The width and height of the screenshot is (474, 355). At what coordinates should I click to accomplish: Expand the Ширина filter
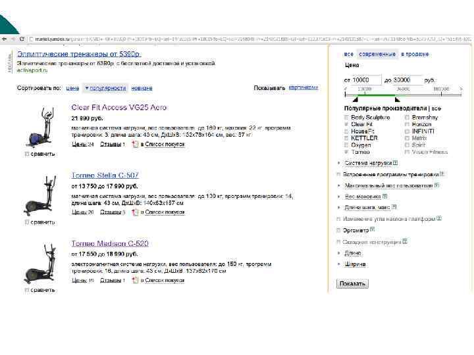pos(355,264)
